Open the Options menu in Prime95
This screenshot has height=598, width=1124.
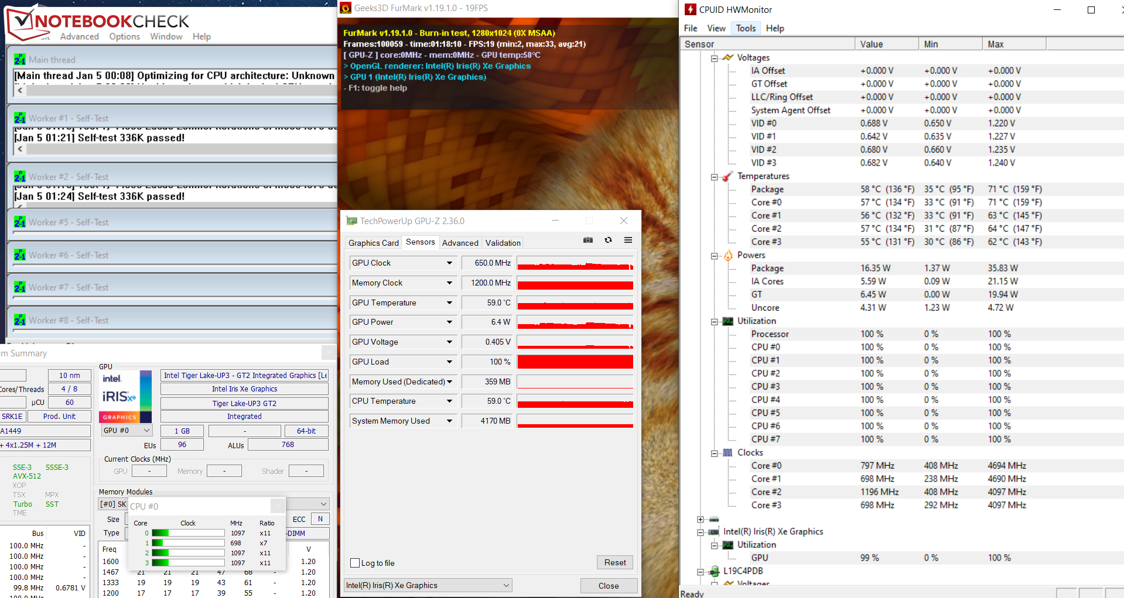[x=125, y=36]
